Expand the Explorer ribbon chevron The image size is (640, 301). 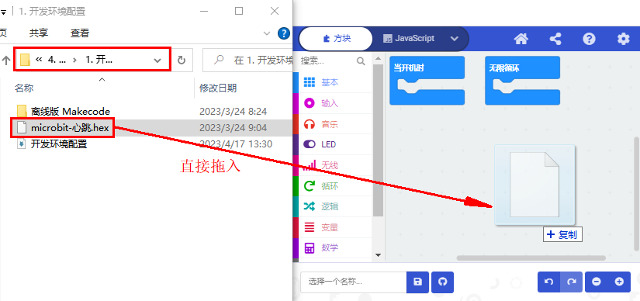point(267,33)
